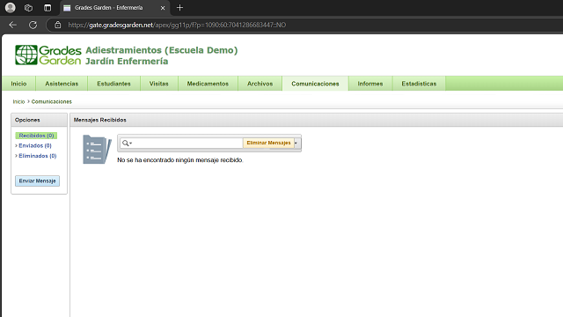Expand the Enviados chevron
Screen dimensions: 563x317
16,145
